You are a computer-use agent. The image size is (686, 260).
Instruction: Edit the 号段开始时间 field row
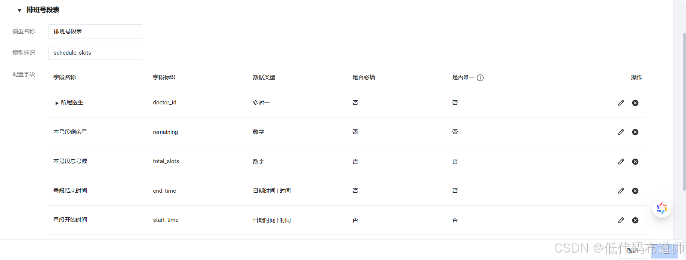pyautogui.click(x=621, y=220)
